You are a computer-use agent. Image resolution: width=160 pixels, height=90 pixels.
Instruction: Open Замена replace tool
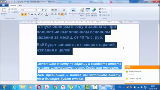(103, 12)
